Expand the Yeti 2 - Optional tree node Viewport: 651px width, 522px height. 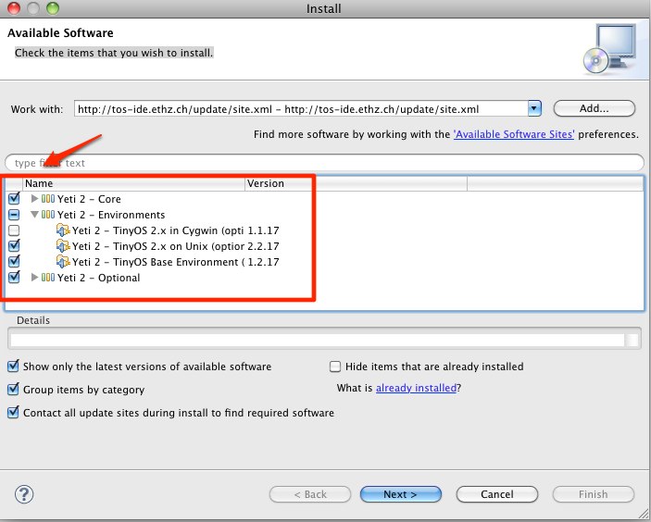click(x=35, y=277)
